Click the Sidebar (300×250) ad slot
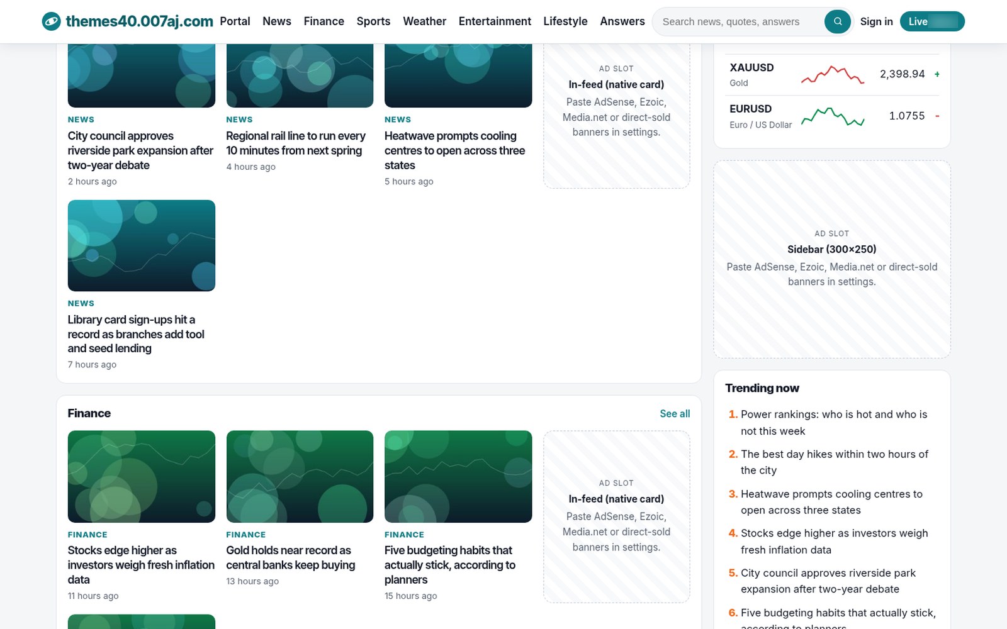The image size is (1007, 629). coord(832,259)
